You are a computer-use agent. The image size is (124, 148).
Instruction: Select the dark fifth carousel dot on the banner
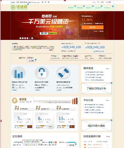[30, 38]
